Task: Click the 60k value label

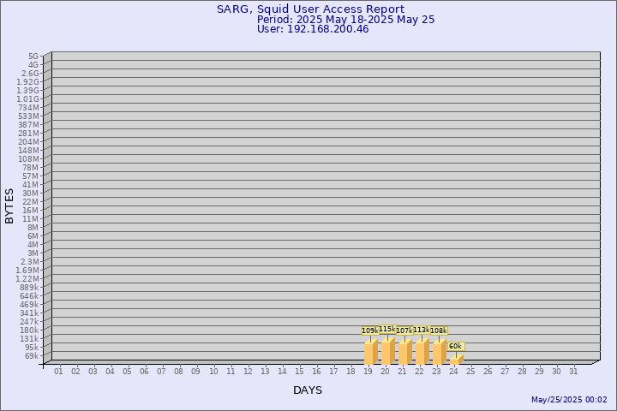Action: click(x=455, y=346)
